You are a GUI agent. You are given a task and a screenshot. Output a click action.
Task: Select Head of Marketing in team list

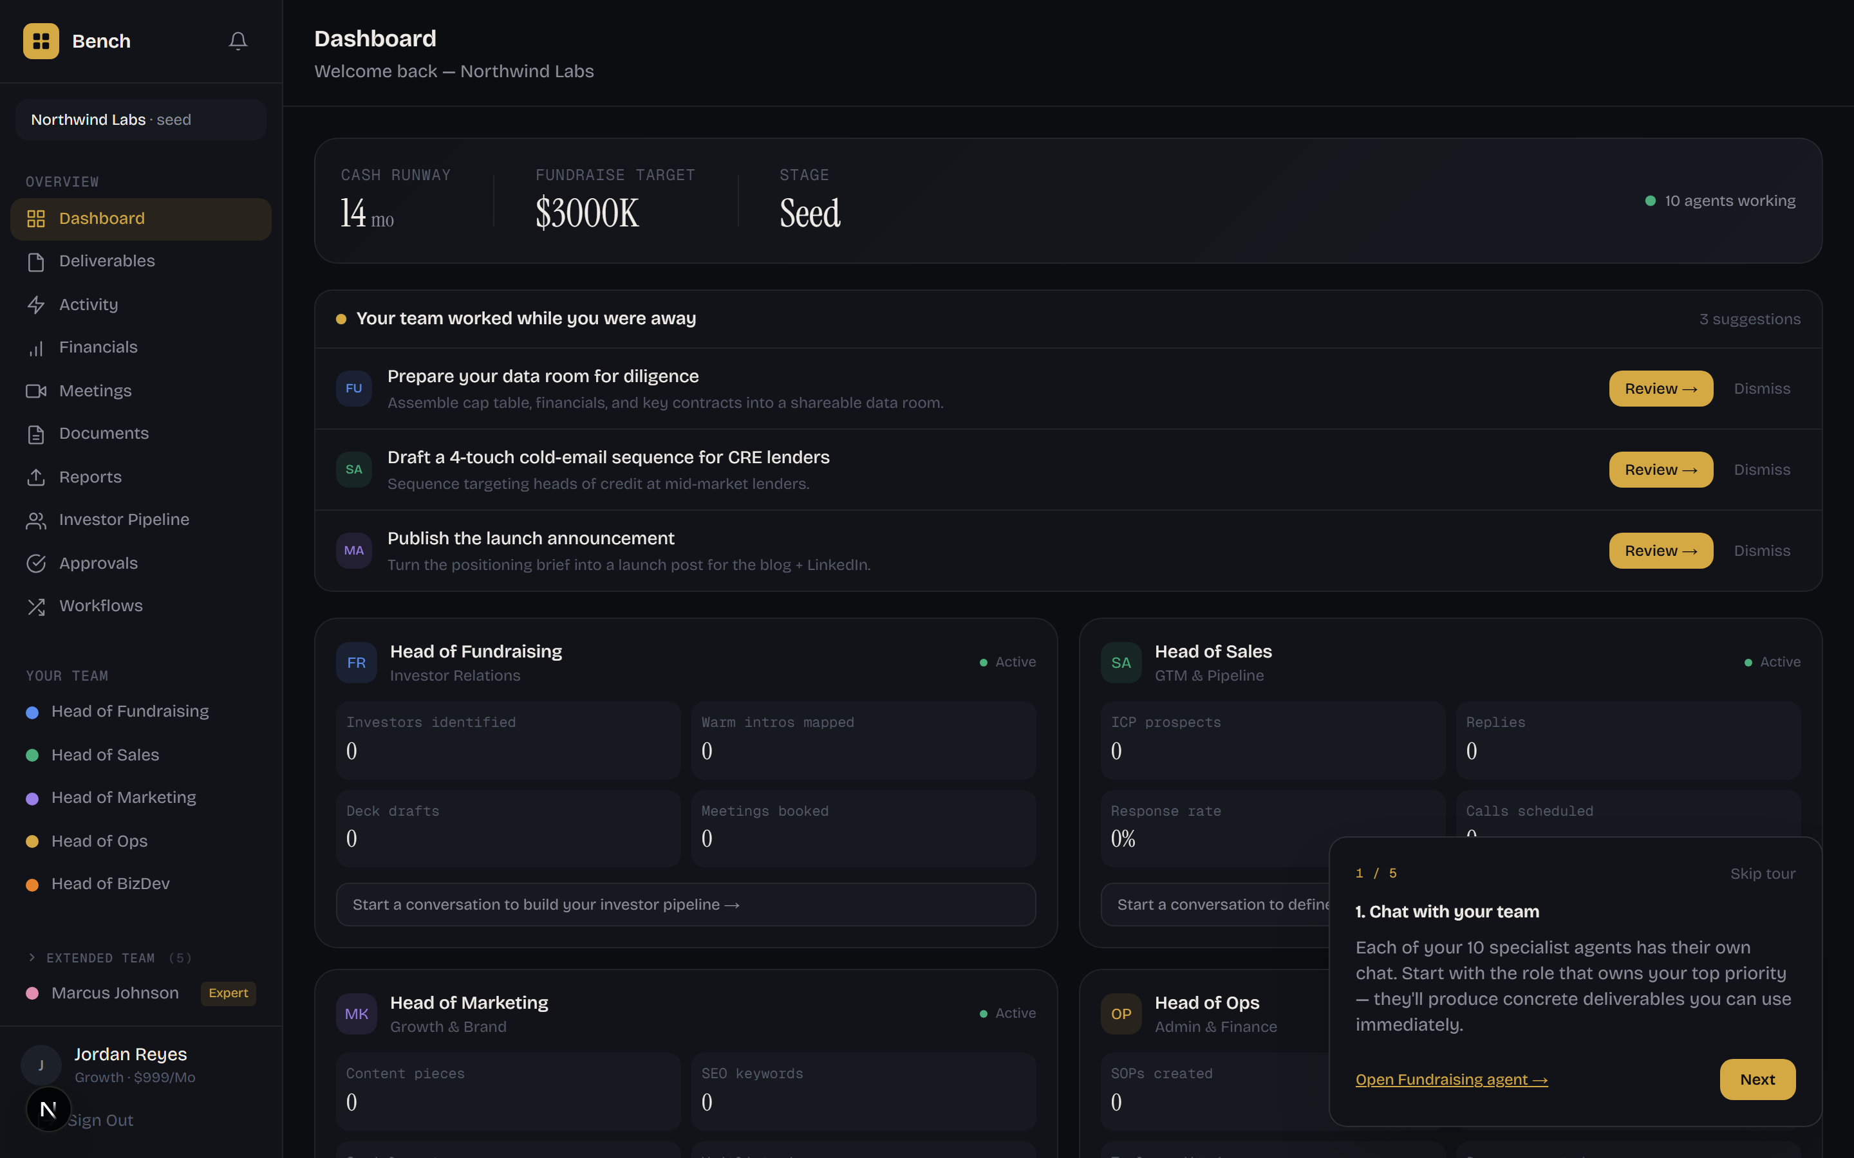[x=141, y=798]
